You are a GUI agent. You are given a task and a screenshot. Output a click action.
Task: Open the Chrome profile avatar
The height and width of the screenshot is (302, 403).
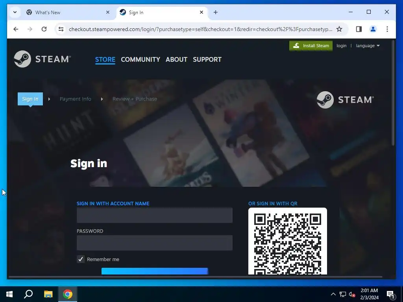[x=373, y=29]
